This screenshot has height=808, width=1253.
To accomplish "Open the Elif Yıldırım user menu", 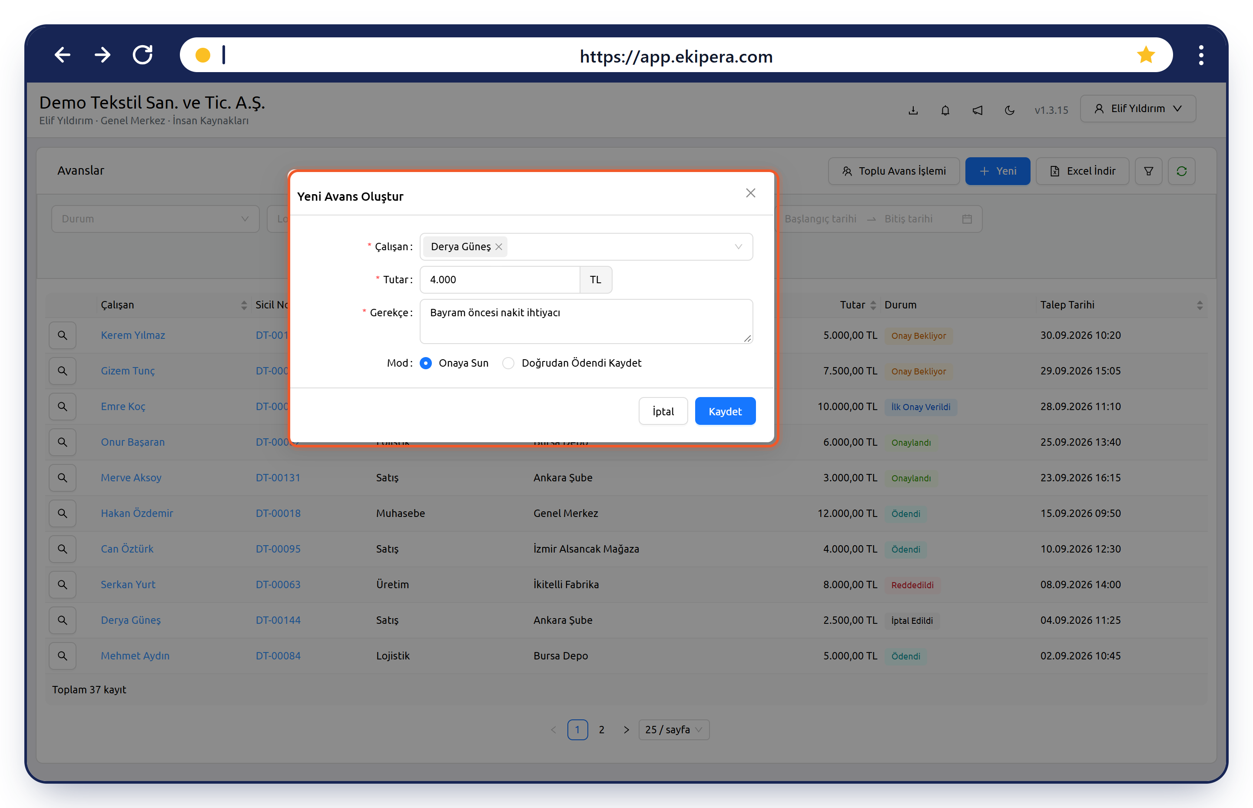I will click(1137, 109).
